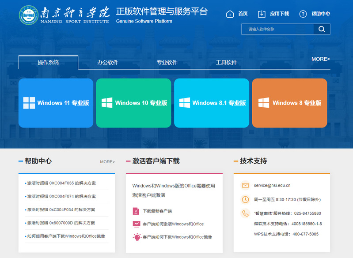
Task: Expand MORE> next to software tabs
Action: coord(320,59)
